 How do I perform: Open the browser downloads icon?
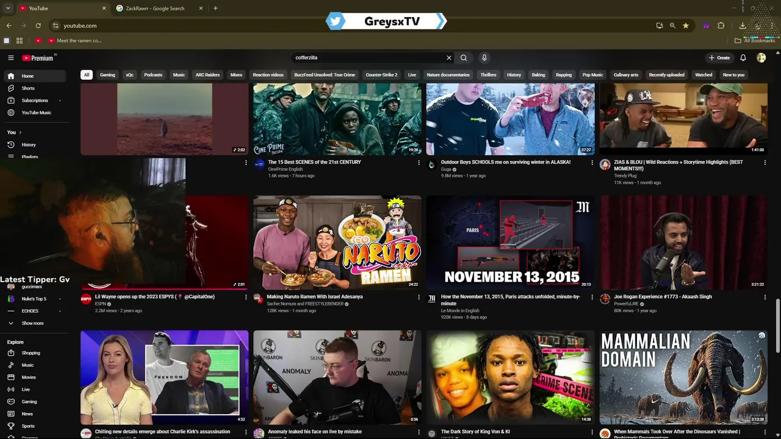743,26
